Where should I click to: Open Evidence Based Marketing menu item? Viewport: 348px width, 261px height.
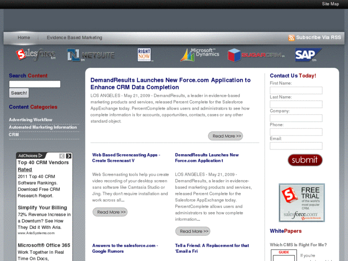[x=74, y=37]
